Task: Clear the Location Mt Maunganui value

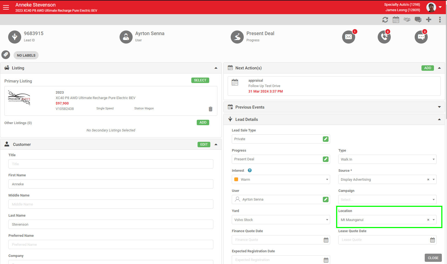Action: tap(428, 220)
